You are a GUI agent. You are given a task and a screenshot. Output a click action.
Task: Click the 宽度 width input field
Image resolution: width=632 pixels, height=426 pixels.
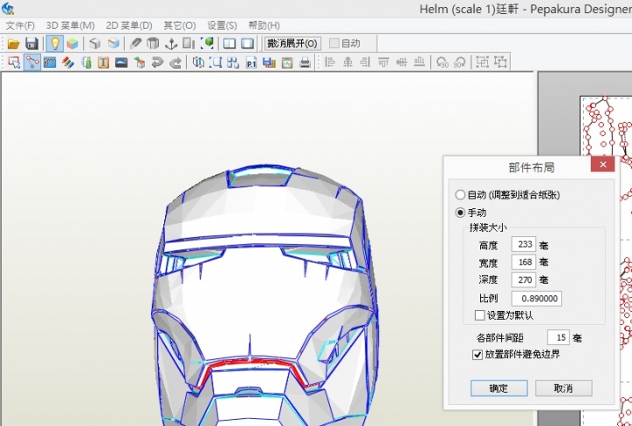tap(523, 263)
